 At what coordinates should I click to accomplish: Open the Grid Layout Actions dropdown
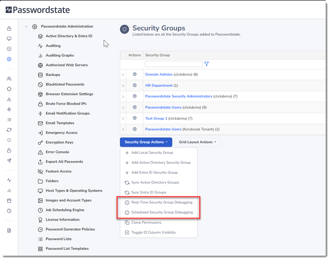198,142
